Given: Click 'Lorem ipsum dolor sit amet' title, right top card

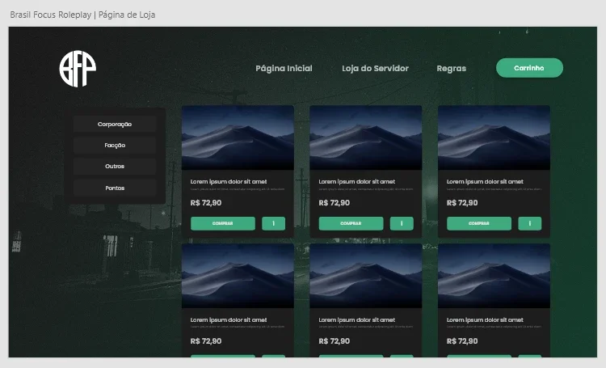Looking at the screenshot, I should click(485, 181).
